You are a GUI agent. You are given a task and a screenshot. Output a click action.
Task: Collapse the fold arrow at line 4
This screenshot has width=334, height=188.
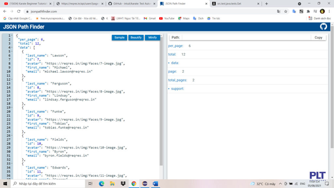[x=12, y=48]
